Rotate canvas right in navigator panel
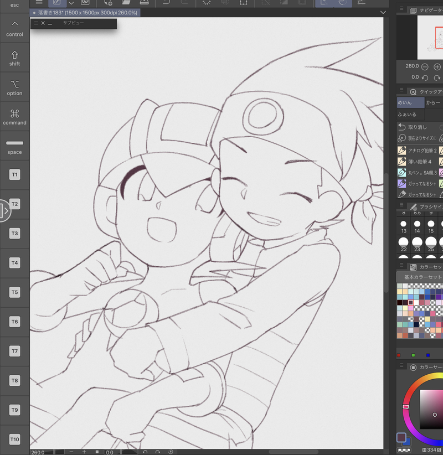443x455 pixels. 437,77
